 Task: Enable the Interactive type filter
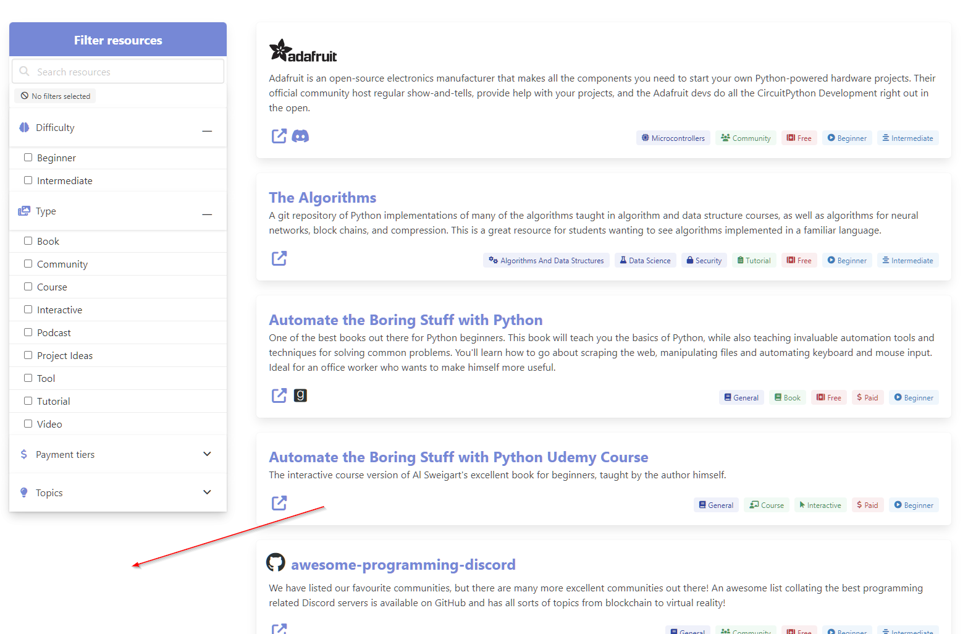[28, 310]
